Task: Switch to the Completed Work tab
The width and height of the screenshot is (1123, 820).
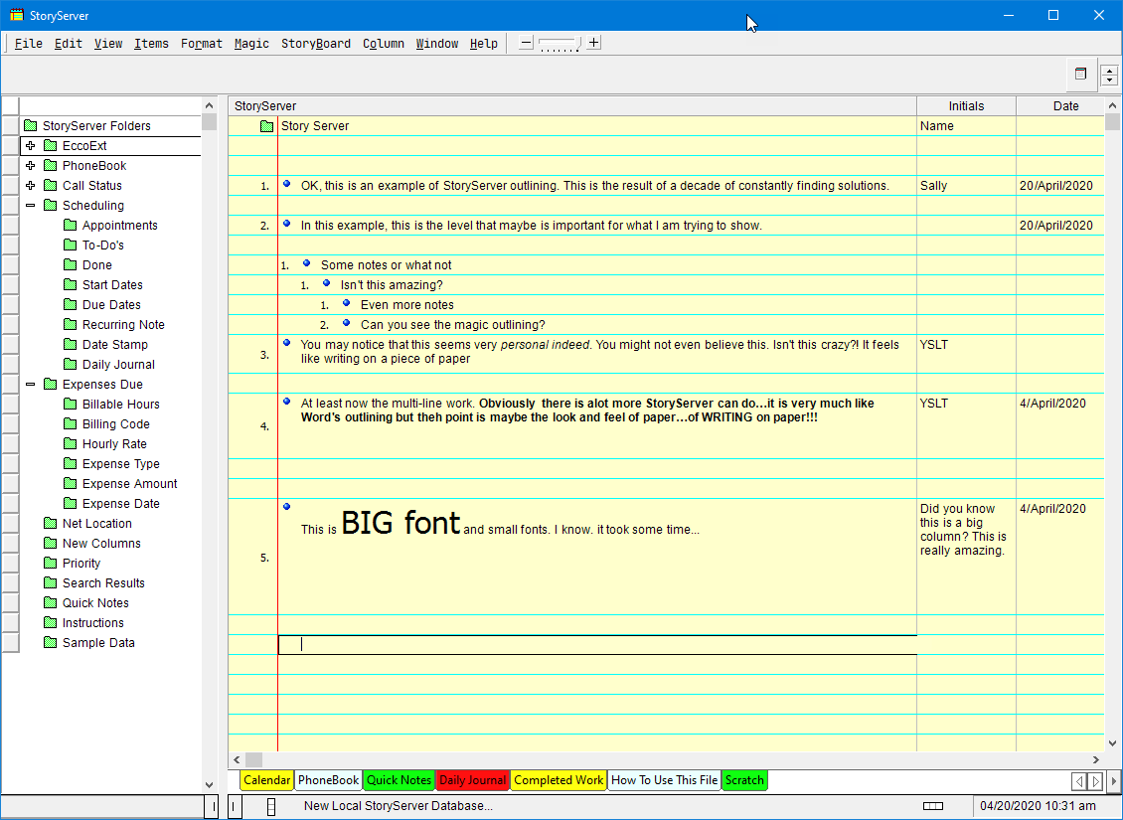Action: [559, 780]
